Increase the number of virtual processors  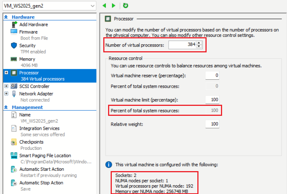click(x=200, y=43)
